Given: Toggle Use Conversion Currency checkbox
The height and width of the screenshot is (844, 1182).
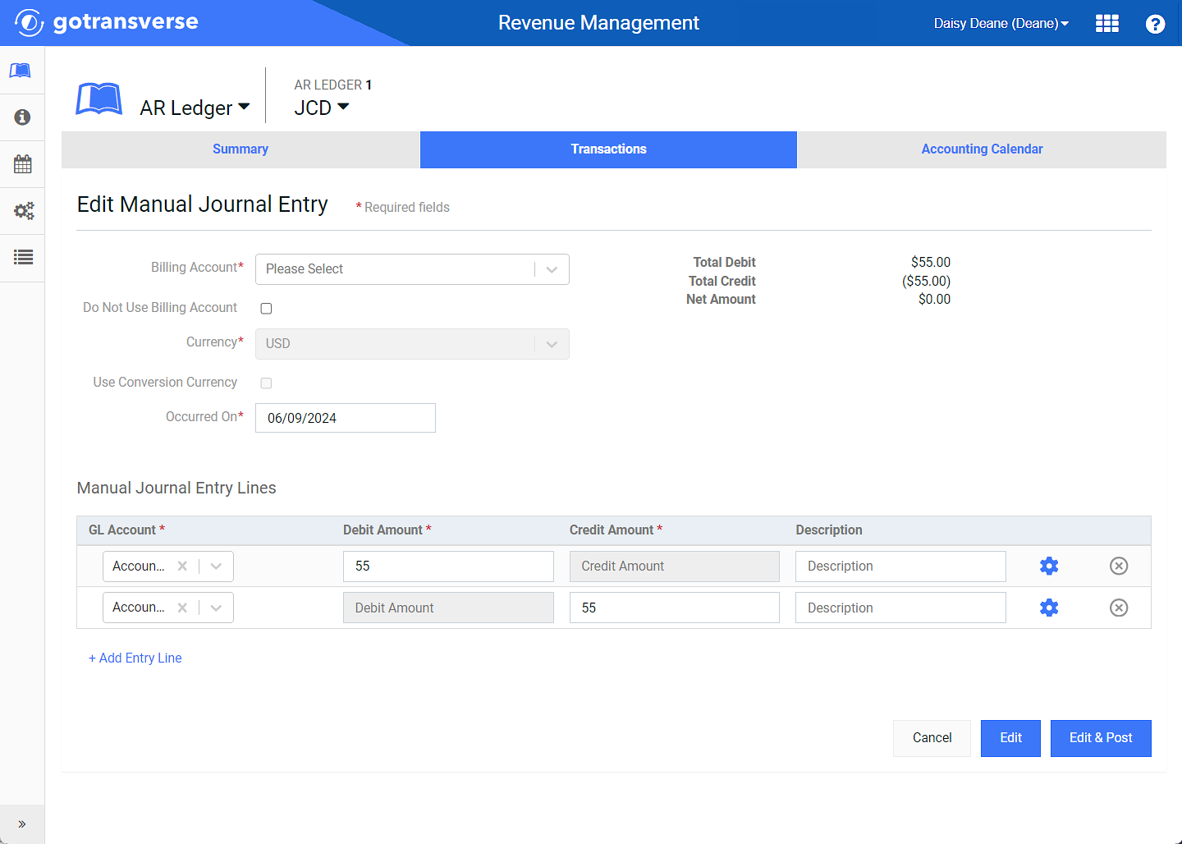Looking at the screenshot, I should click(266, 383).
